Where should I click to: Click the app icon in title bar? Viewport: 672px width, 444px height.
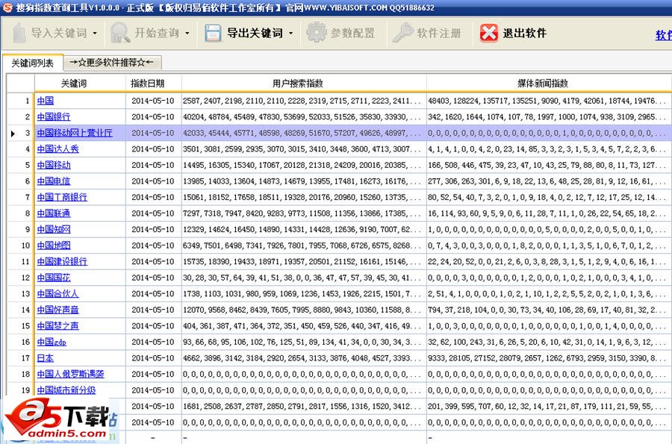click(x=7, y=6)
